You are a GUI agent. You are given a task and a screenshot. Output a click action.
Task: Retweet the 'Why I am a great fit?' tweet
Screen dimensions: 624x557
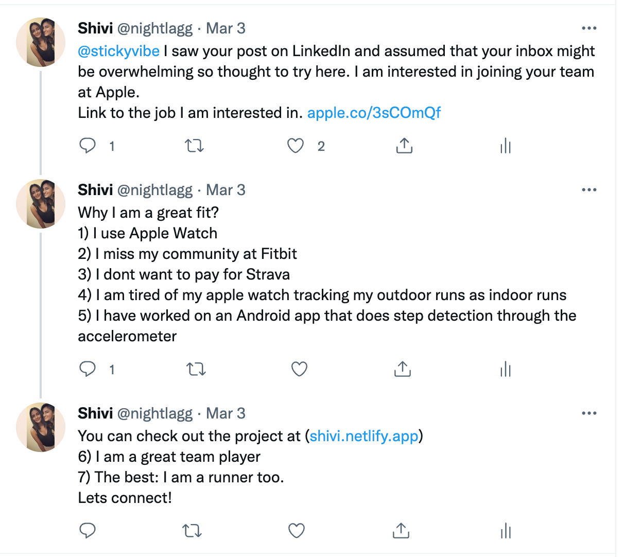[x=196, y=369]
